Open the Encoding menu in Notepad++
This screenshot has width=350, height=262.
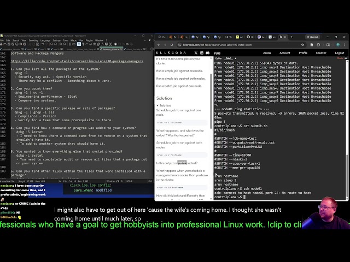point(33,40)
